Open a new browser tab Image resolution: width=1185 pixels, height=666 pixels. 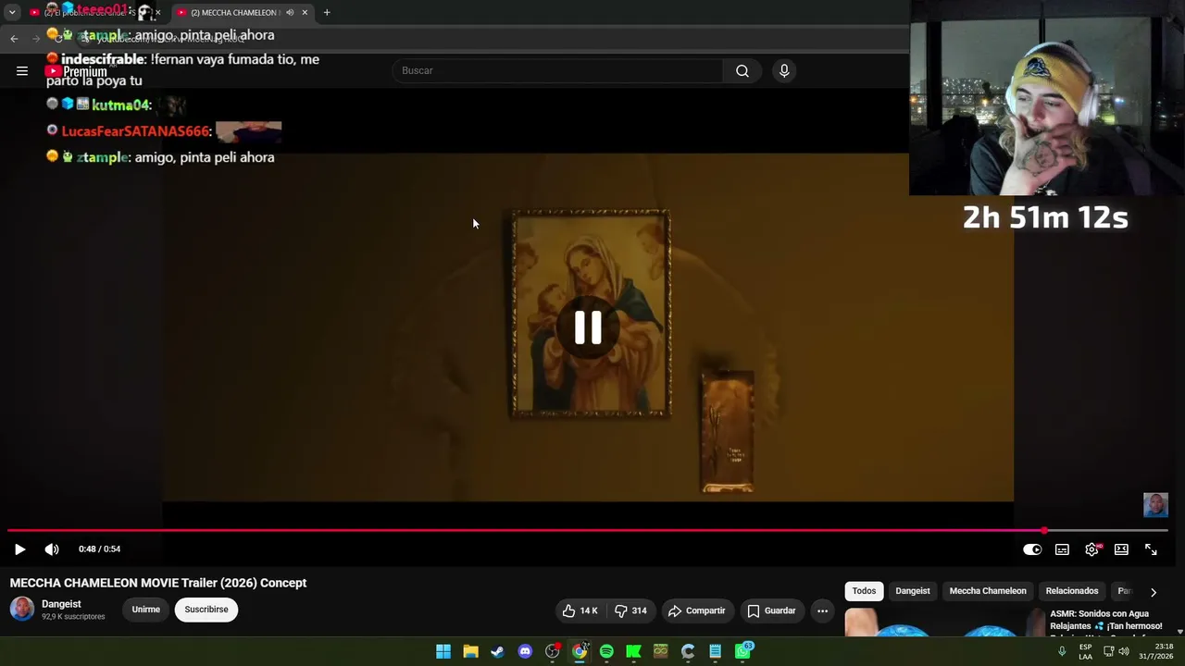327,13
